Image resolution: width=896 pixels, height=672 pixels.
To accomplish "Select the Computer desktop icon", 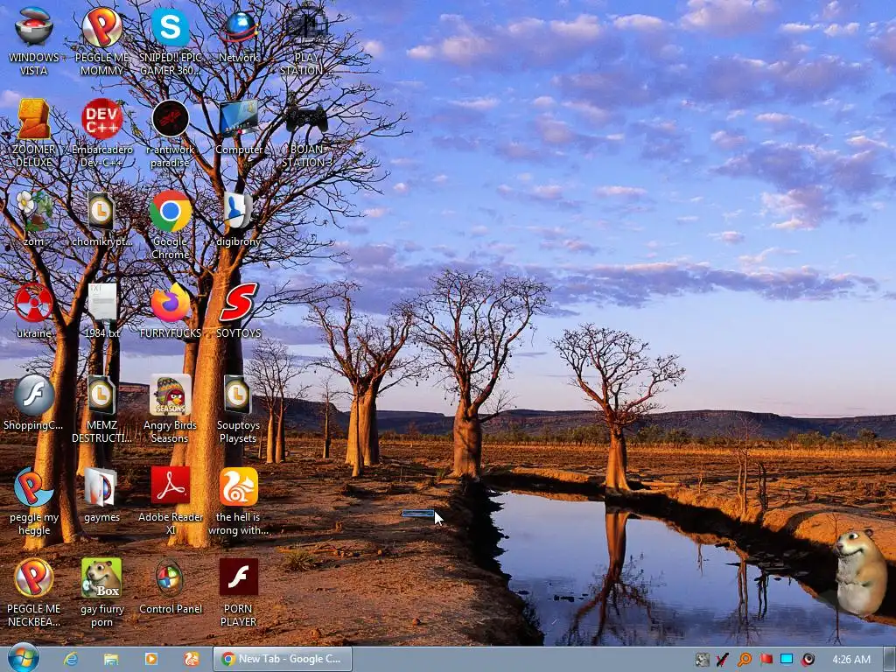I will (x=239, y=127).
